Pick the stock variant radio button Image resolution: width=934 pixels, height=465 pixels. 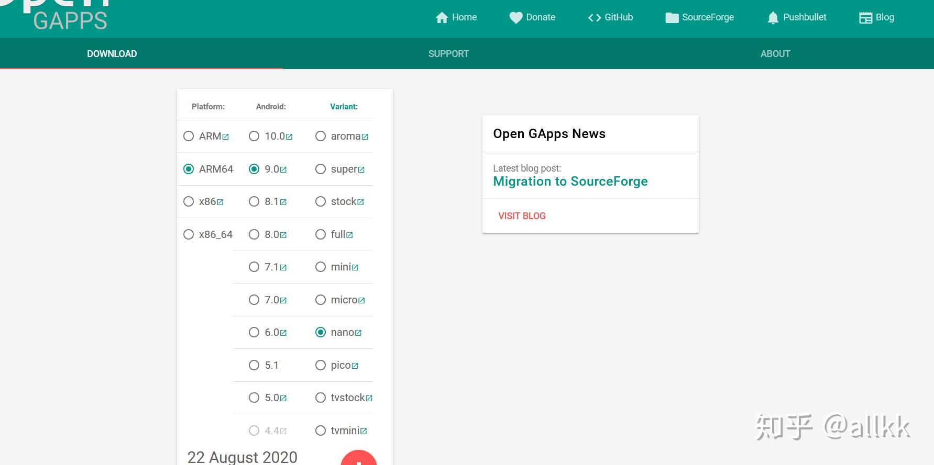coord(321,201)
